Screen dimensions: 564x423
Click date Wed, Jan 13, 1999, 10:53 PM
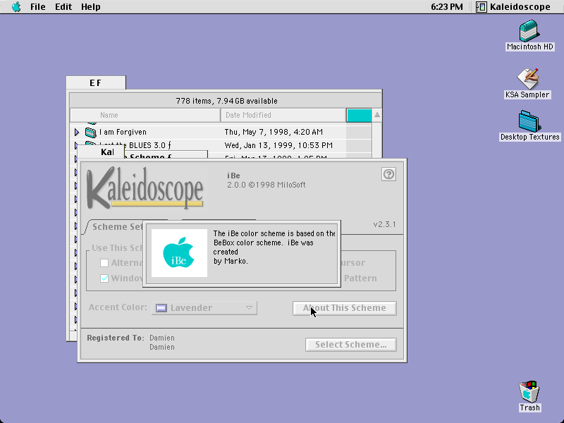click(278, 145)
